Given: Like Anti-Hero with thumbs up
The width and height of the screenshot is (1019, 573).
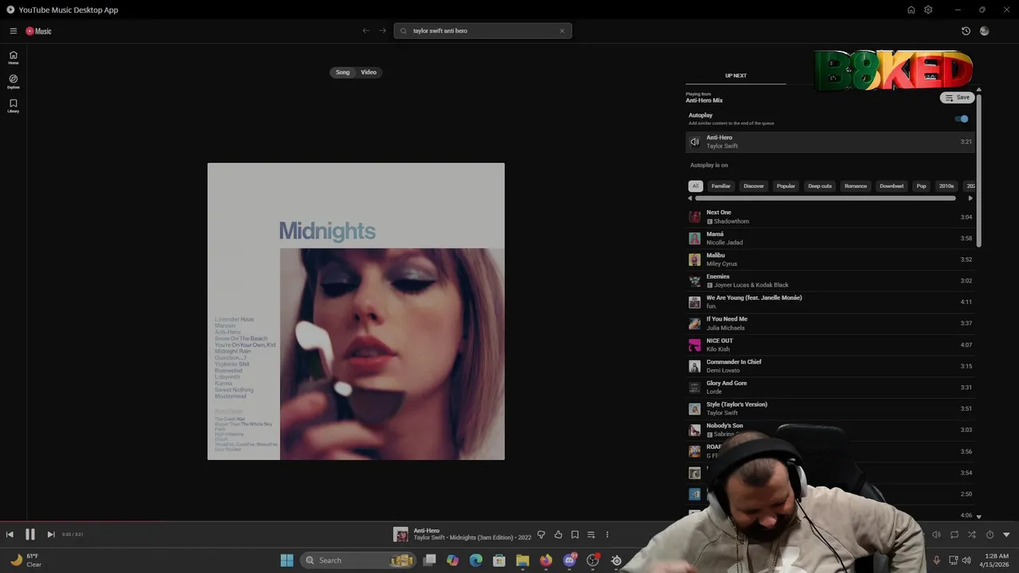Looking at the screenshot, I should 558,535.
